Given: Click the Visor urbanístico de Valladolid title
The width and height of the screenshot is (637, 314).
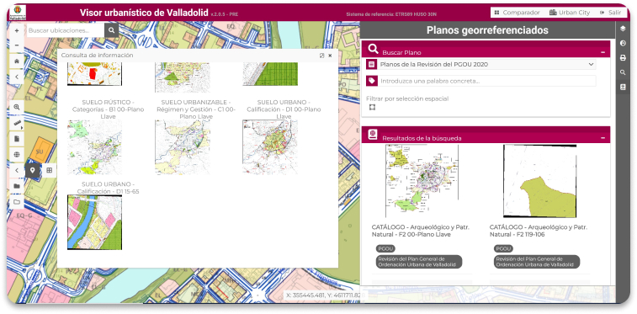Looking at the screenshot, I should coord(144,13).
